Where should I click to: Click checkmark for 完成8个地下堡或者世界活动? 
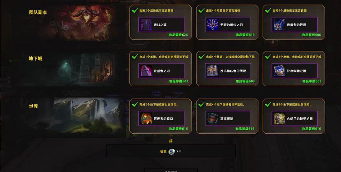(268, 104)
